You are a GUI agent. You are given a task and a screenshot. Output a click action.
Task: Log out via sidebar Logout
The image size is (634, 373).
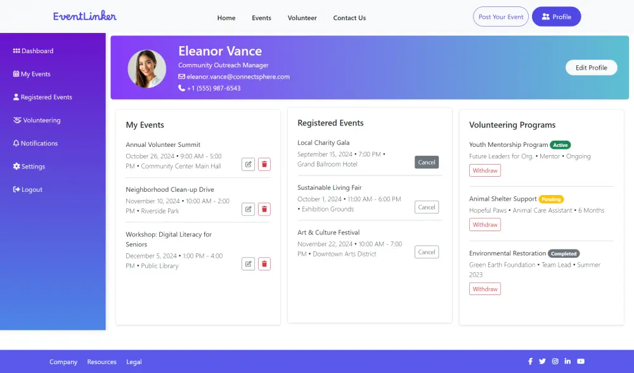point(27,190)
